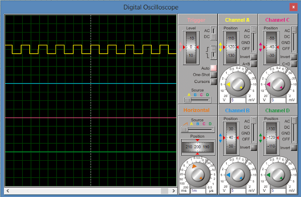Click the Trigger AC/DC coupling switch
Viewport: 301px width, 197px height.
tap(213, 33)
